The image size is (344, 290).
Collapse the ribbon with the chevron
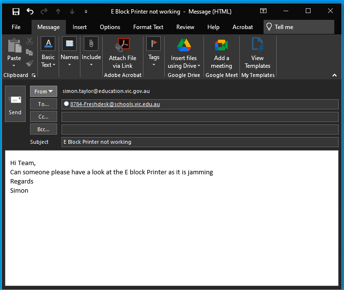tap(334, 76)
